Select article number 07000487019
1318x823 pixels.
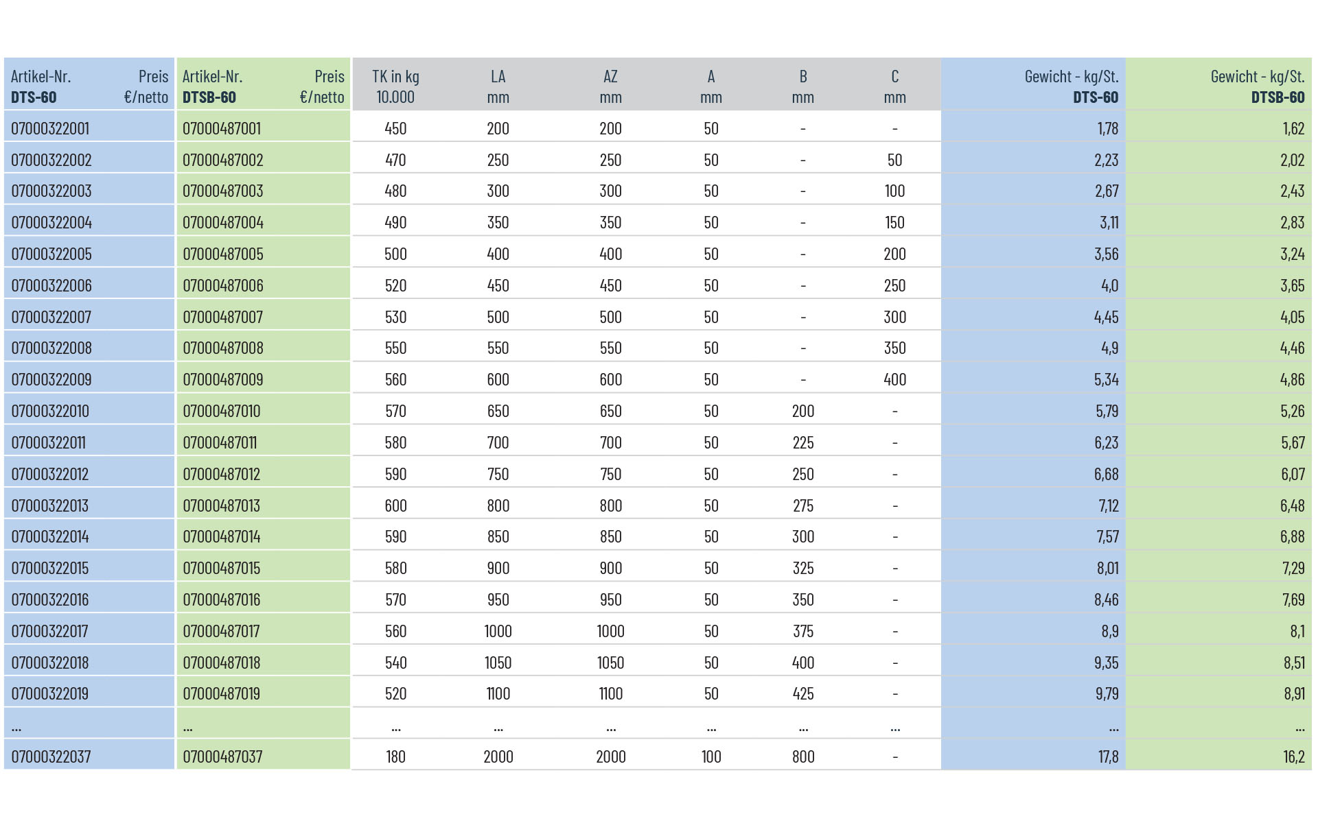coord(222,693)
